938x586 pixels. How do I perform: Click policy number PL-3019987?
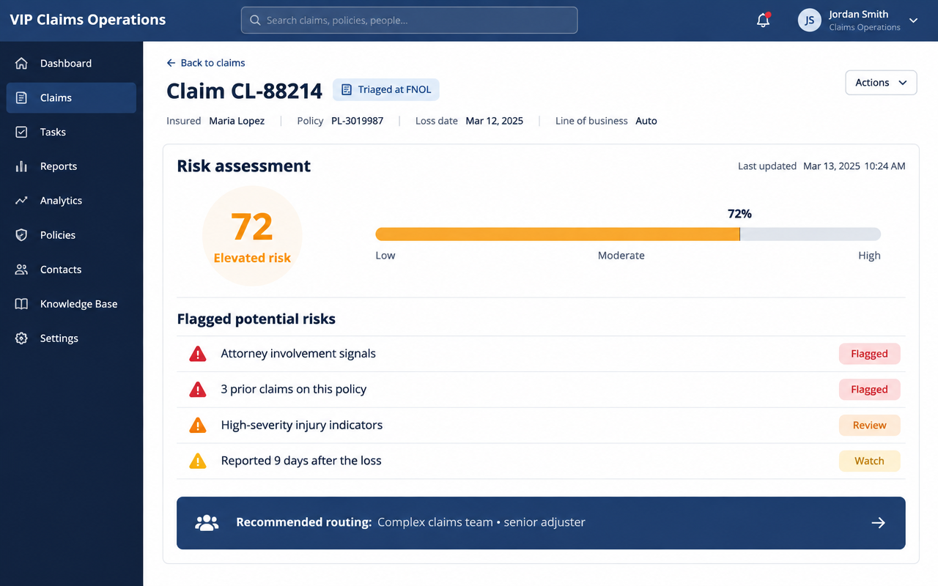point(357,121)
